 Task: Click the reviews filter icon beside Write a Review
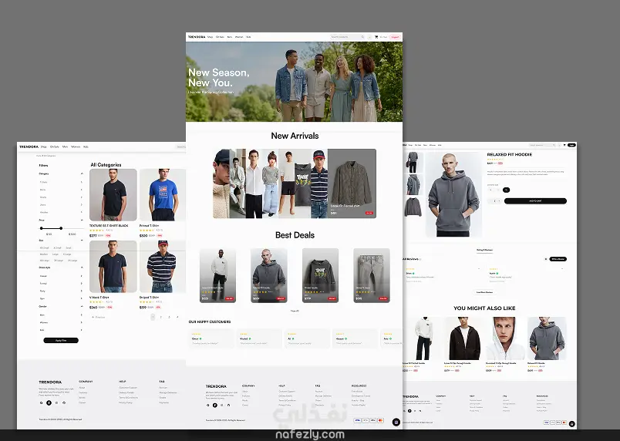tap(546, 259)
